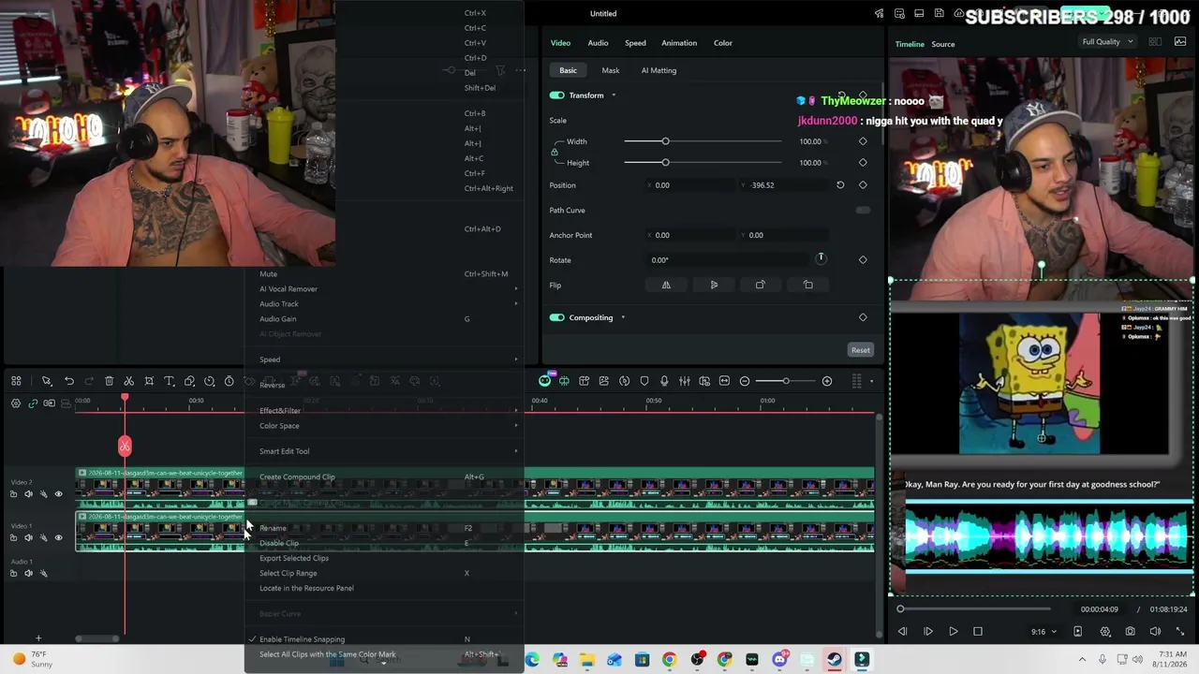The height and width of the screenshot is (674, 1199).
Task: Switch preview to the Source tab
Action: tap(943, 44)
